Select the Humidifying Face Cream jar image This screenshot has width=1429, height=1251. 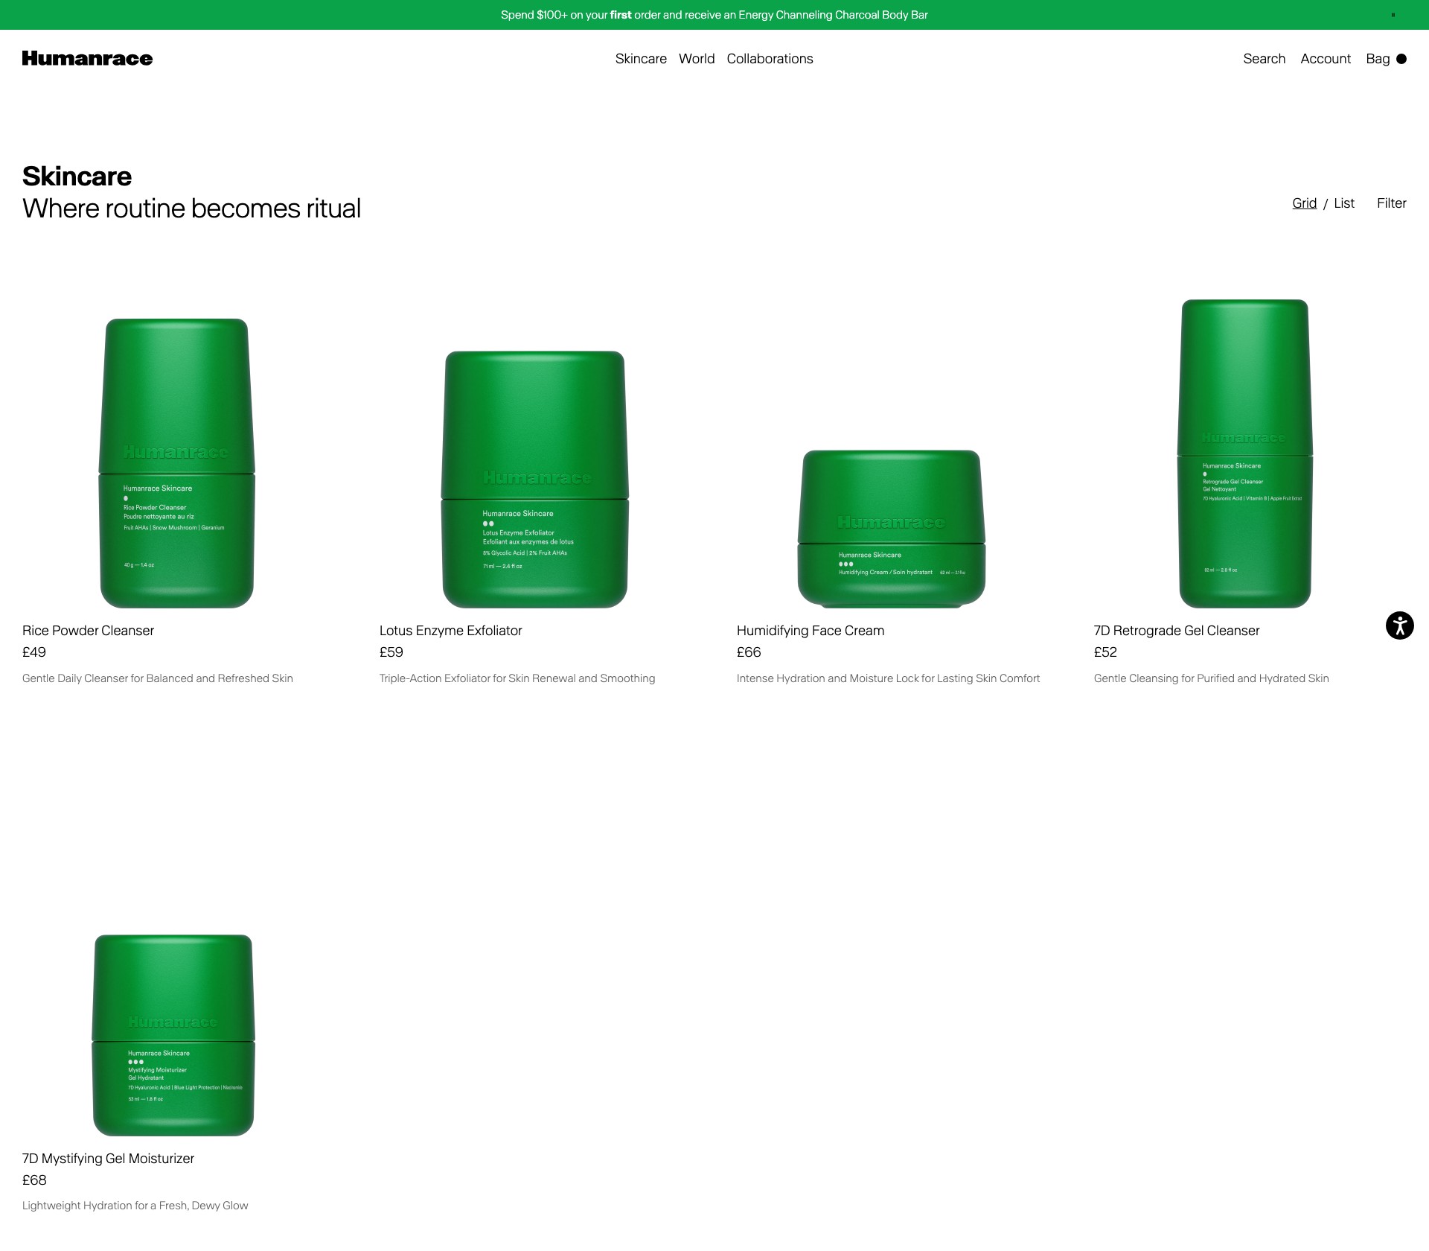click(891, 529)
